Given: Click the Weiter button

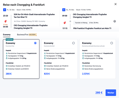Looking at the screenshot, I should pyautogui.click(x=111, y=93).
